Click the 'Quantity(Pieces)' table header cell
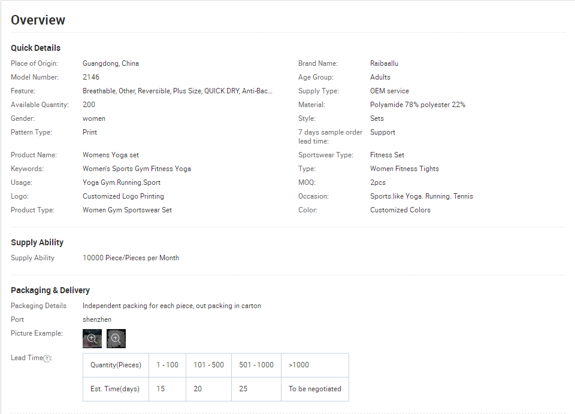 coord(116,366)
